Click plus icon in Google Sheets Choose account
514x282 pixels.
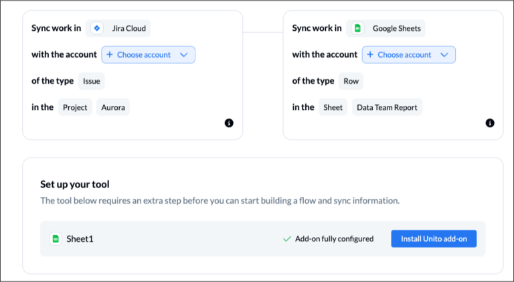(370, 54)
